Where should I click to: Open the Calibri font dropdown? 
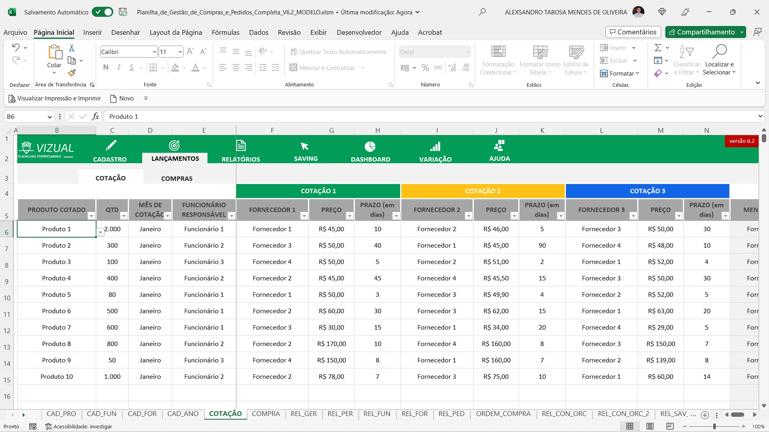click(x=155, y=52)
